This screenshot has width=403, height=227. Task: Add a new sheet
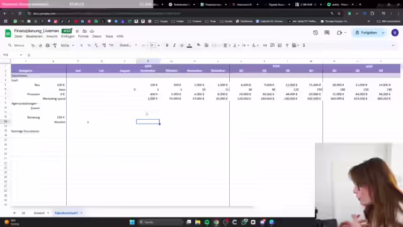coord(14,213)
